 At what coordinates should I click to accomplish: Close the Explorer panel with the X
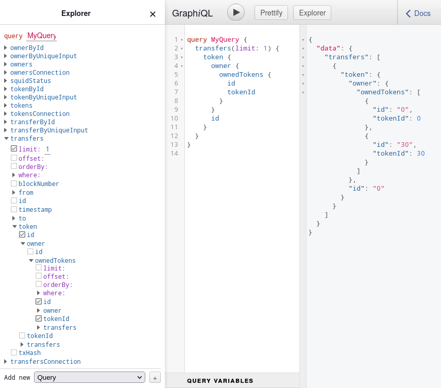(x=152, y=14)
